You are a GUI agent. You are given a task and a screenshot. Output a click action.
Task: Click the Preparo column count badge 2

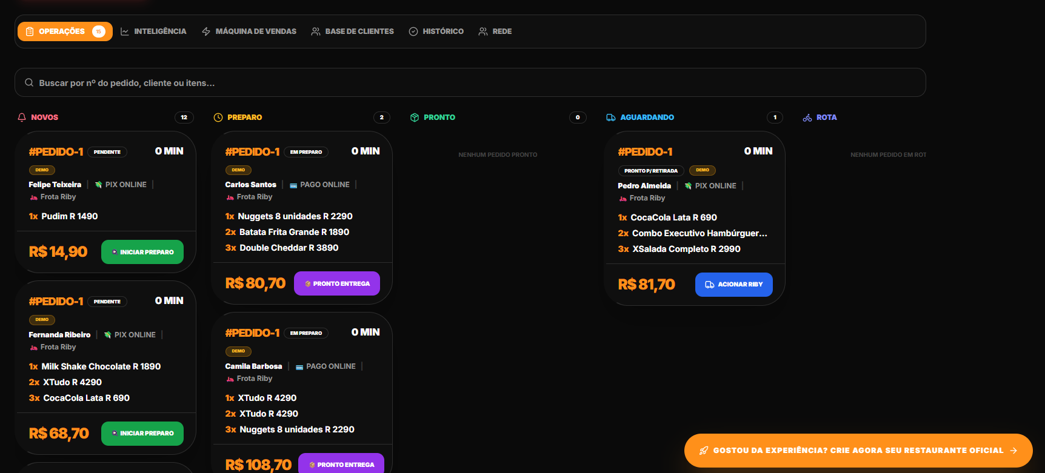[381, 117]
